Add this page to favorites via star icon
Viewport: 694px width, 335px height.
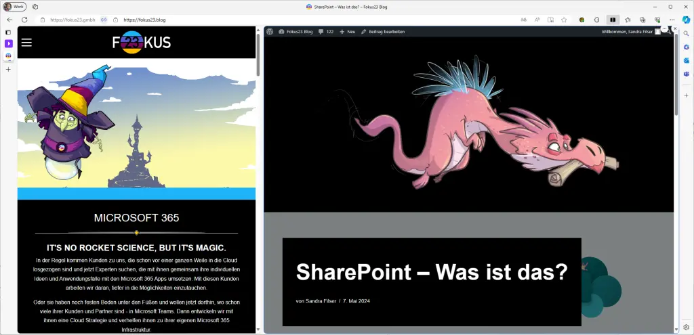click(x=564, y=20)
